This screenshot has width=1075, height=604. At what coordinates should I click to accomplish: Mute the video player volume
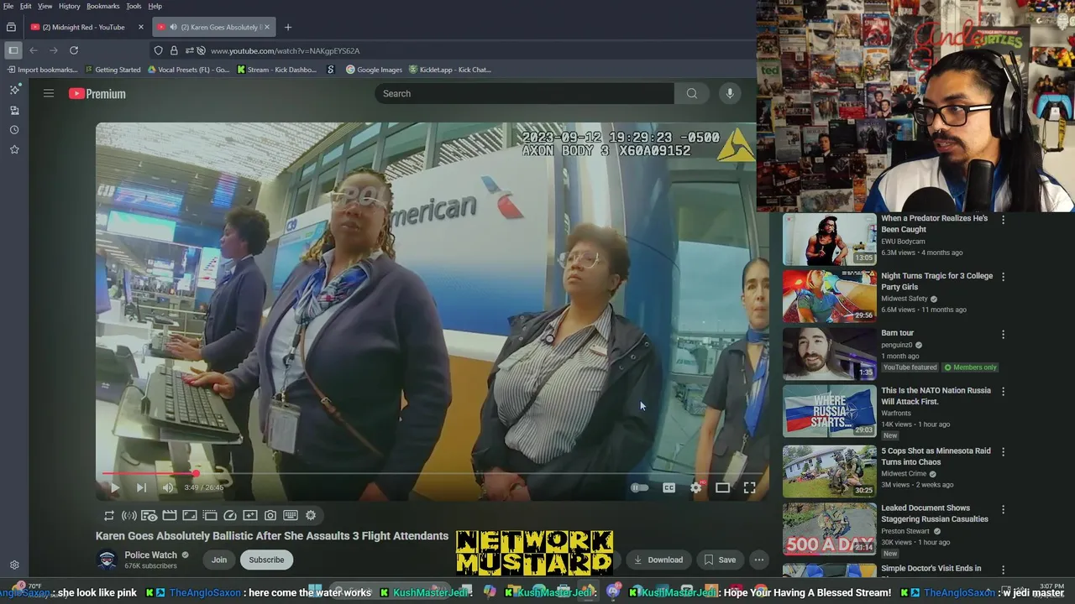[x=168, y=487]
